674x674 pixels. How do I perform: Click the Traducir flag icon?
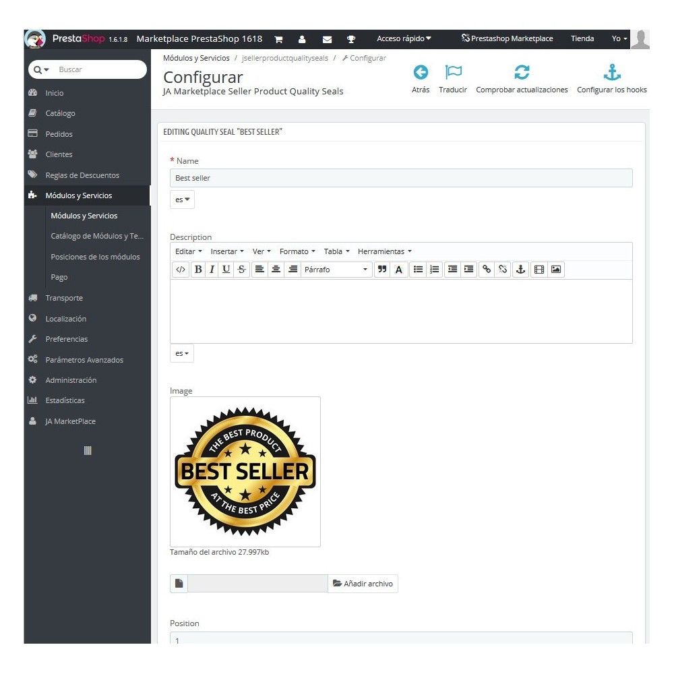coord(453,73)
